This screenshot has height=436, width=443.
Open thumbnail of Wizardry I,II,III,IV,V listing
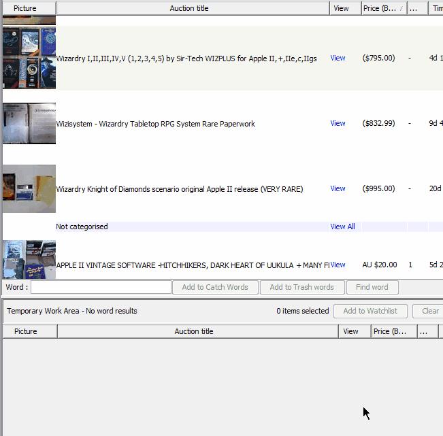(29, 58)
